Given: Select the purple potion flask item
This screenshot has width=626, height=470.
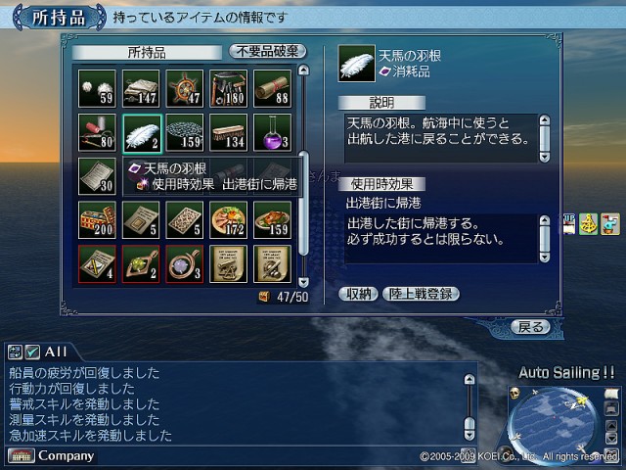Looking at the screenshot, I should 272,132.
